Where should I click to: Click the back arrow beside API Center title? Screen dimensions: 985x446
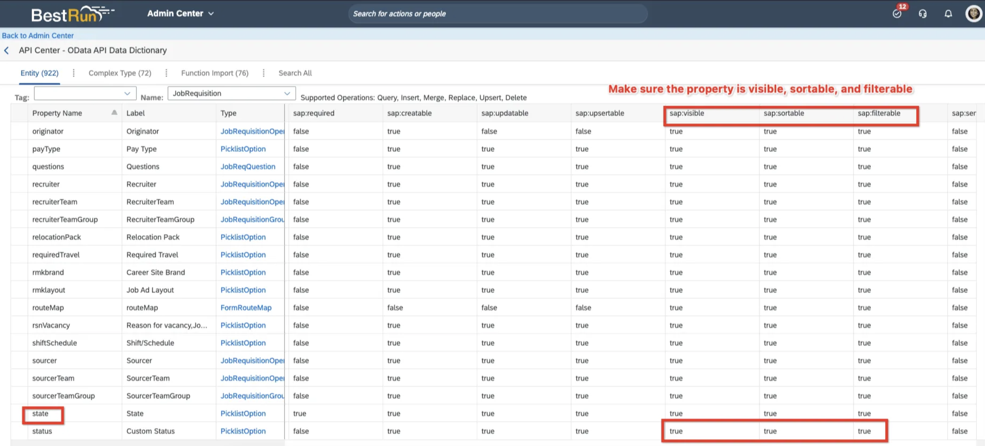coord(7,50)
